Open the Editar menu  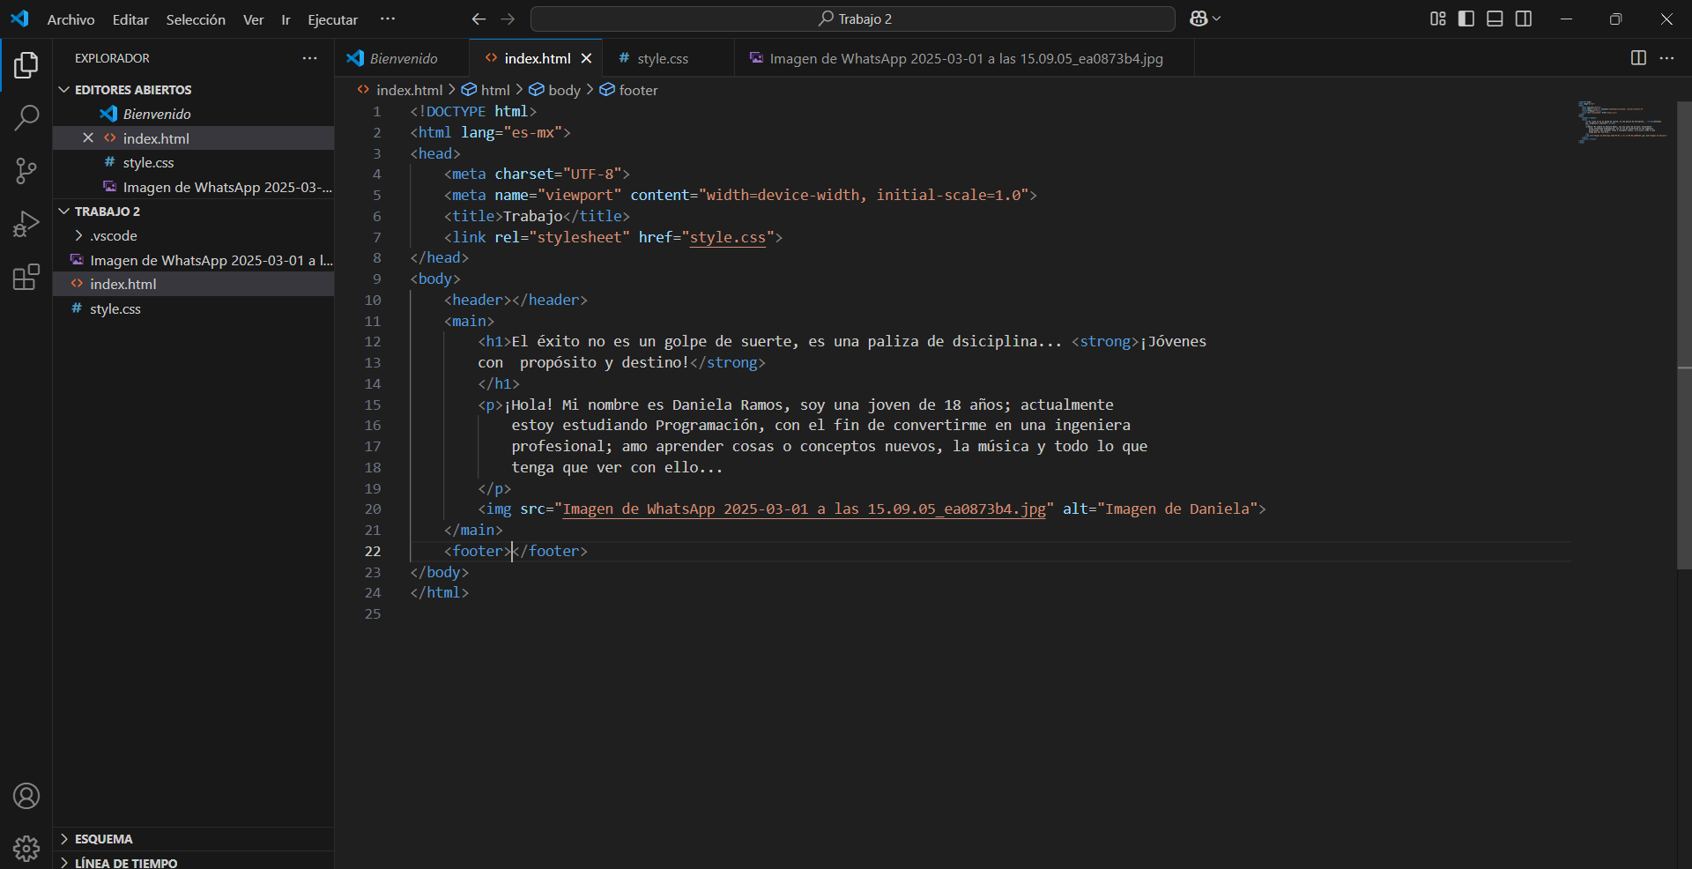[x=130, y=19]
